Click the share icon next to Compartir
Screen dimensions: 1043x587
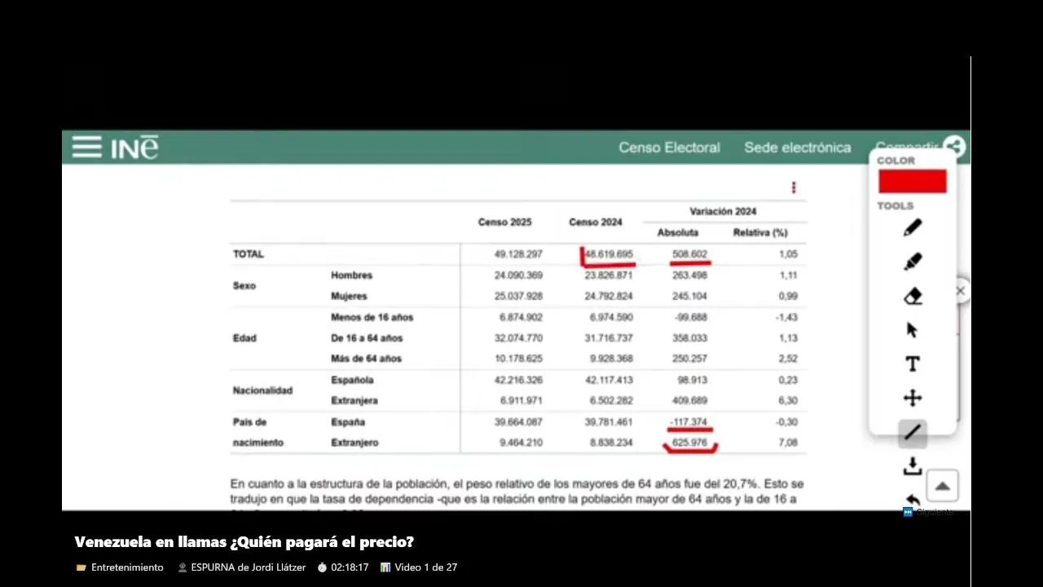click(953, 147)
